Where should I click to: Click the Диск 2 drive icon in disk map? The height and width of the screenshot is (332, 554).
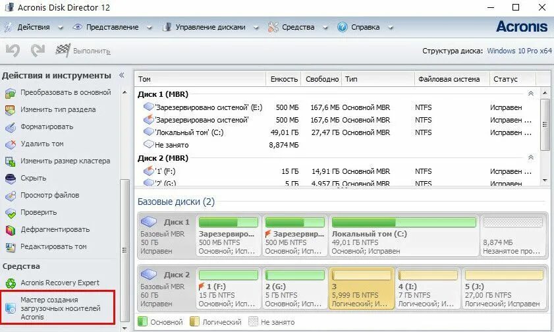coord(149,275)
